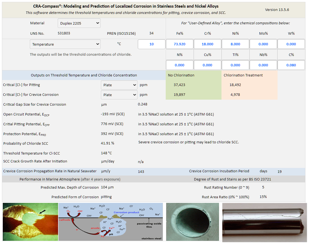This screenshot has width=309, height=243.
Task: Click the Nb% input field
Action: click(x=263, y=65)
